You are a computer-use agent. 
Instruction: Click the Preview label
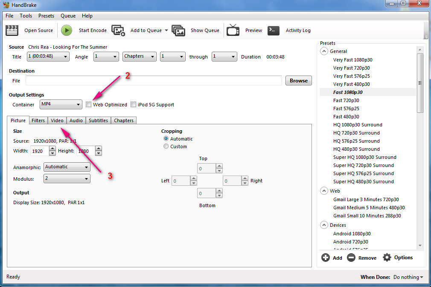point(253,30)
